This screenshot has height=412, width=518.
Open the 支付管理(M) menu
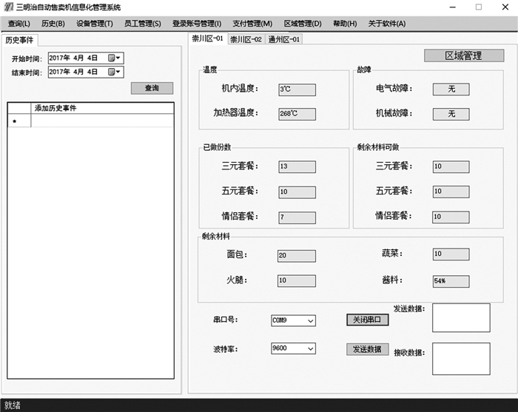tap(252, 24)
